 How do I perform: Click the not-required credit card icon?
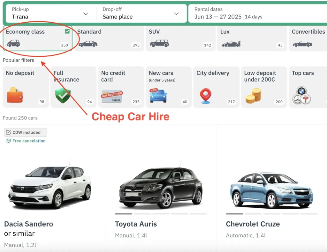coord(112,96)
